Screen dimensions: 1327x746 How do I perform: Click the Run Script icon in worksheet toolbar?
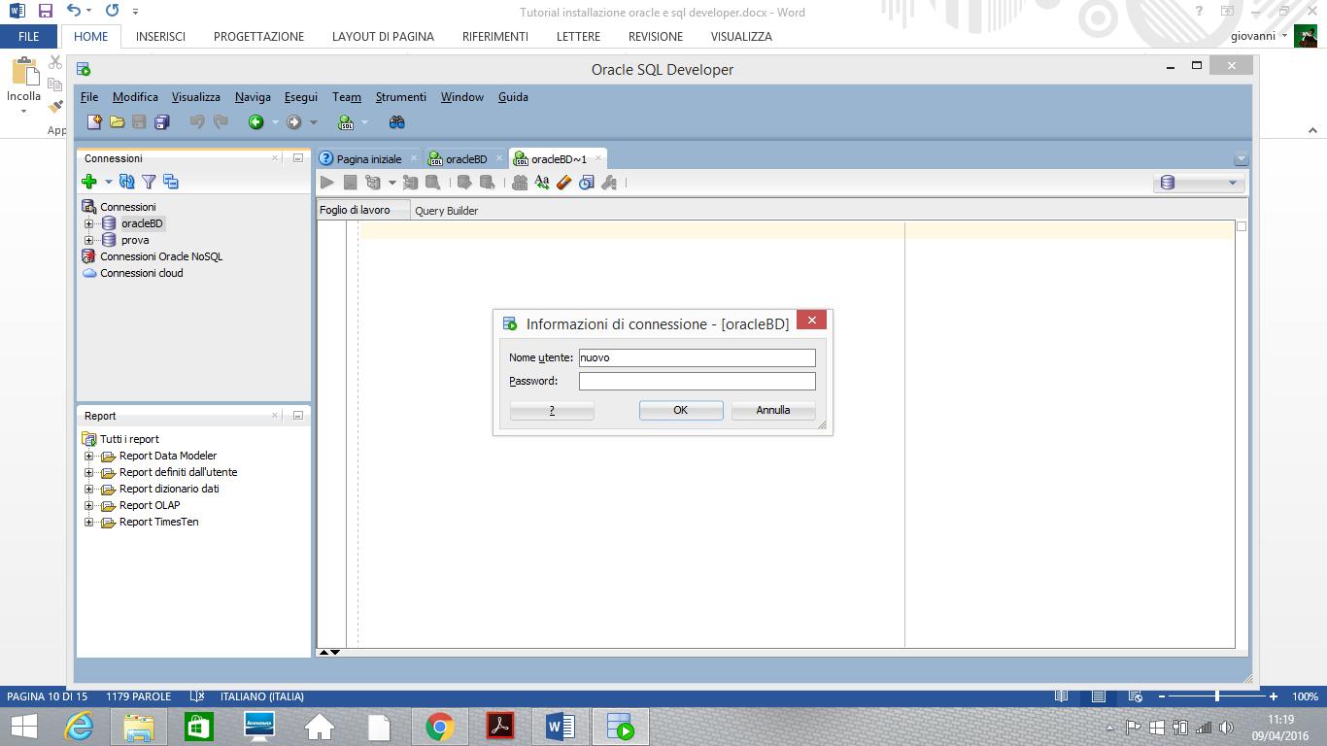click(x=350, y=182)
